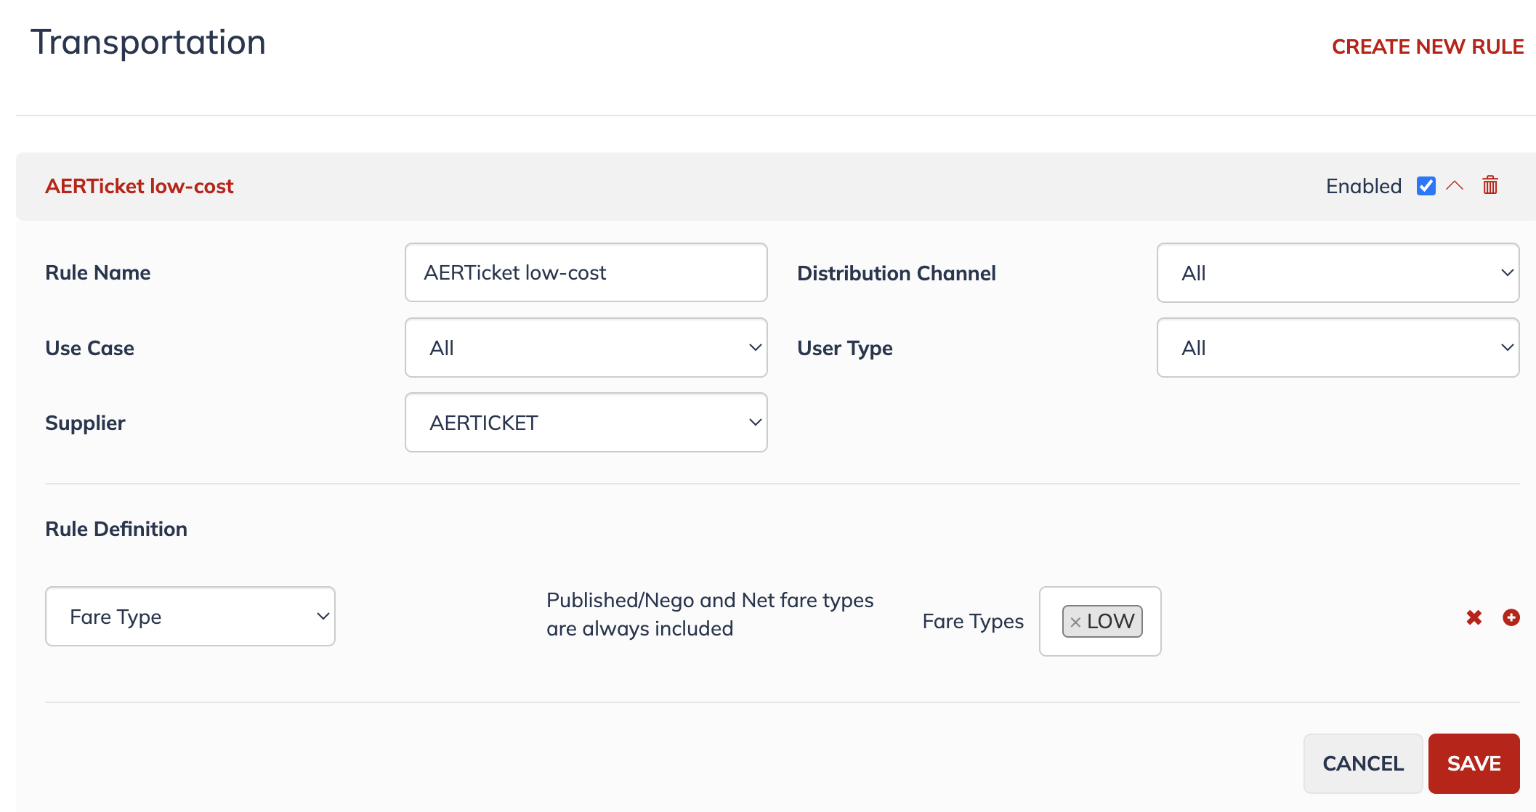Delete rule using the trash icon
The image size is (1536, 812).
(1490, 185)
